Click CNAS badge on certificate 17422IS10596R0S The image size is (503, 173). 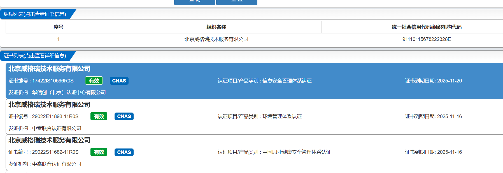[x=119, y=81]
